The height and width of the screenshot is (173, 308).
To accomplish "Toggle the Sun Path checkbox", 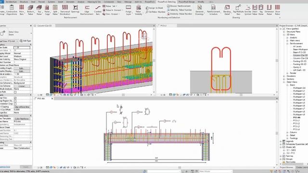I will [x=15, y=92].
